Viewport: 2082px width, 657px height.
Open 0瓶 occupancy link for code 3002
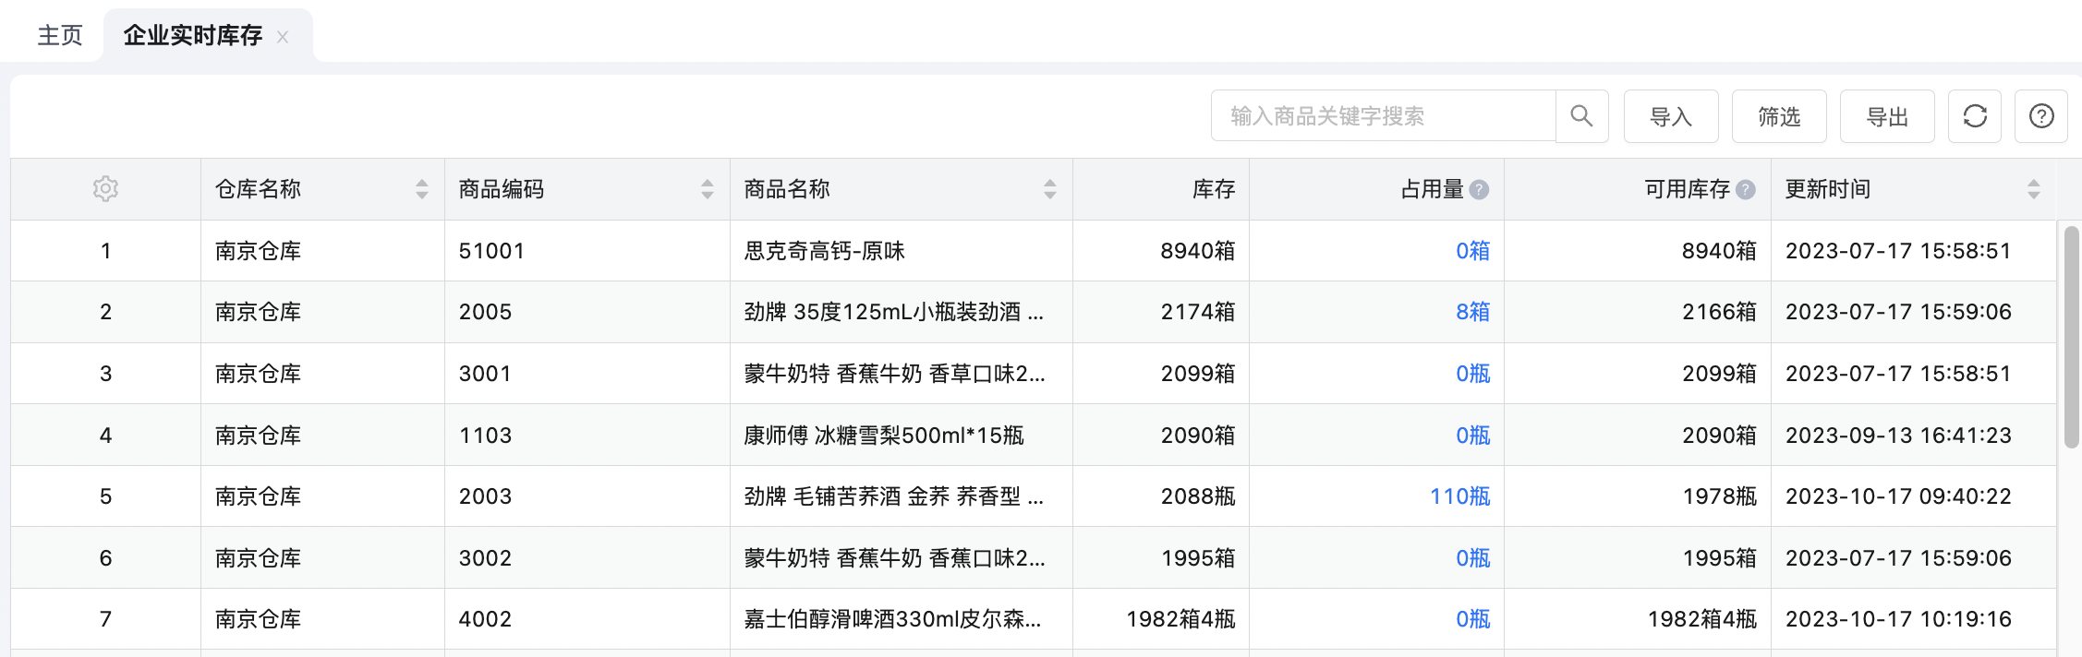(x=1472, y=558)
